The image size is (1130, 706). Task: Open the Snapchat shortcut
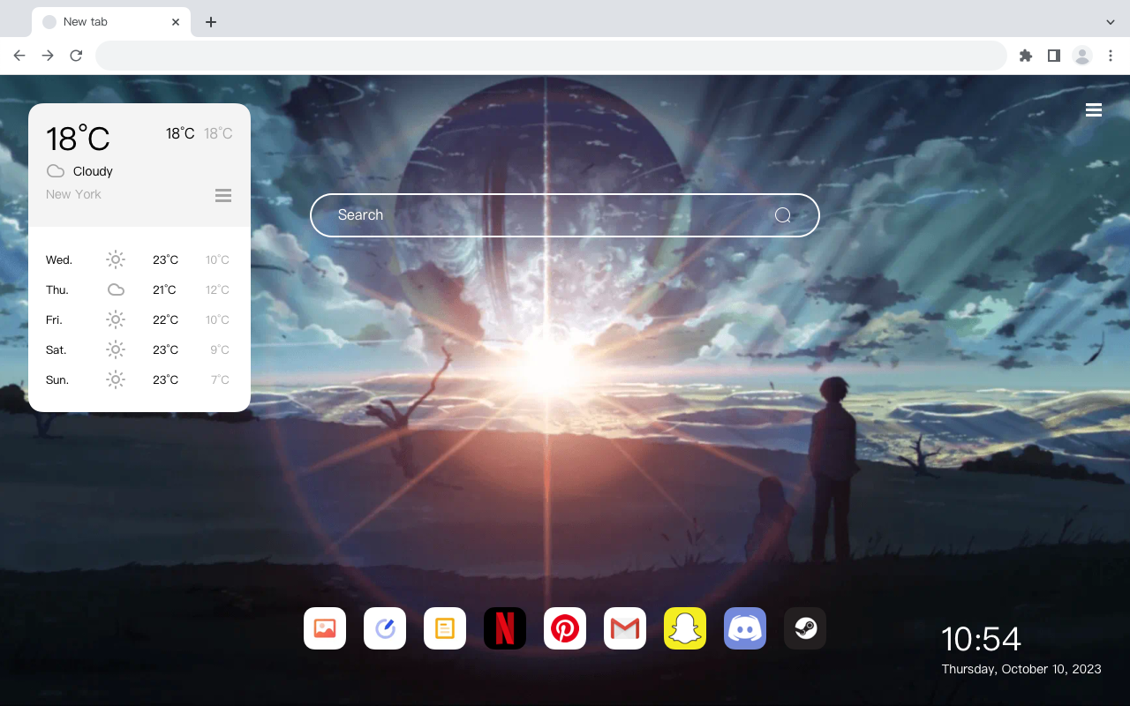click(x=685, y=628)
